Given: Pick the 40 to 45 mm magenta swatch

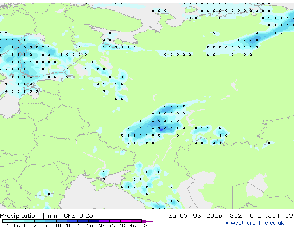Looking at the screenshot, I should tap(126, 221).
